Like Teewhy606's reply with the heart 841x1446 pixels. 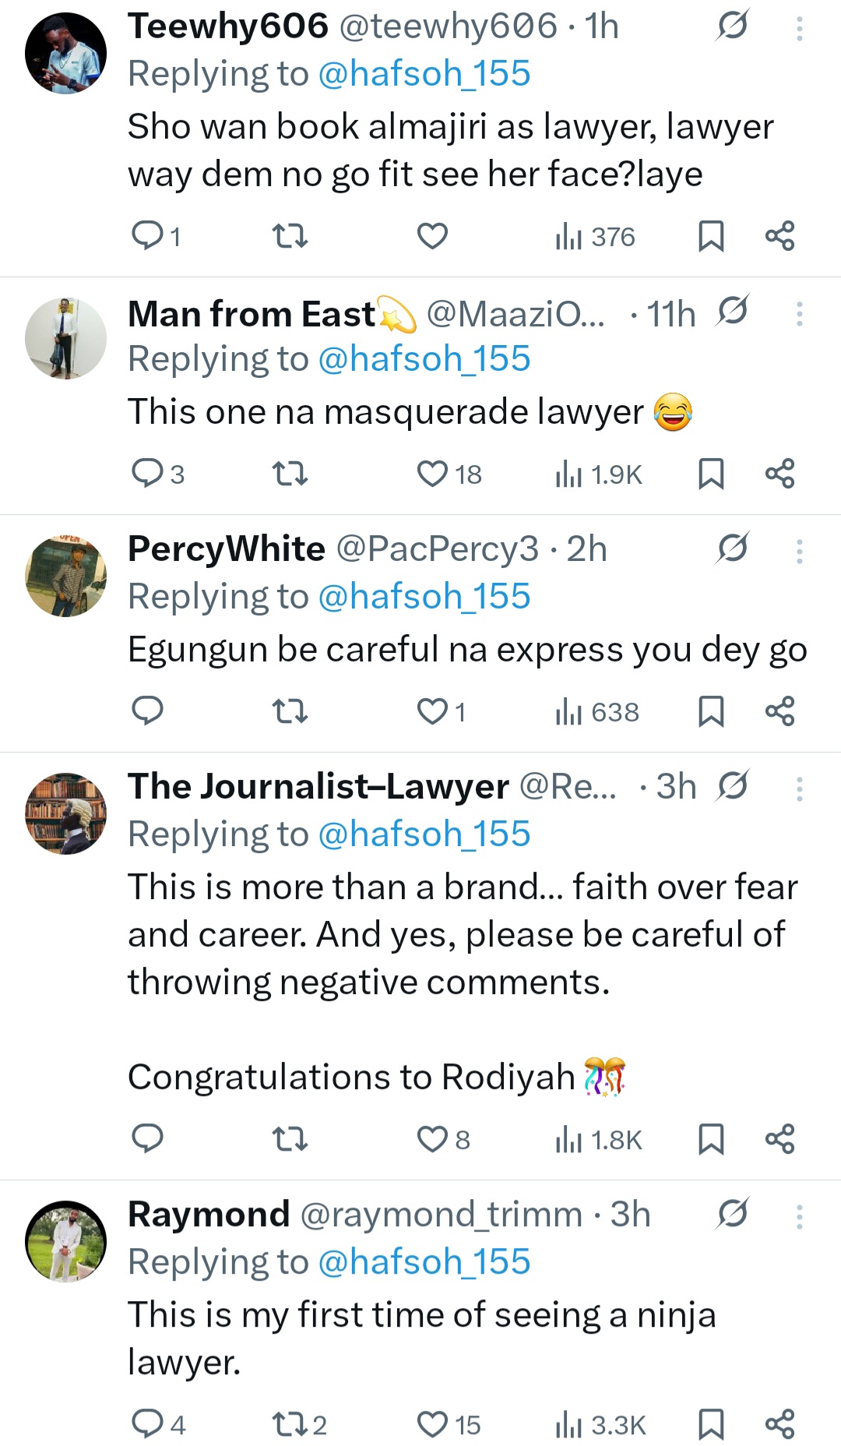click(432, 236)
